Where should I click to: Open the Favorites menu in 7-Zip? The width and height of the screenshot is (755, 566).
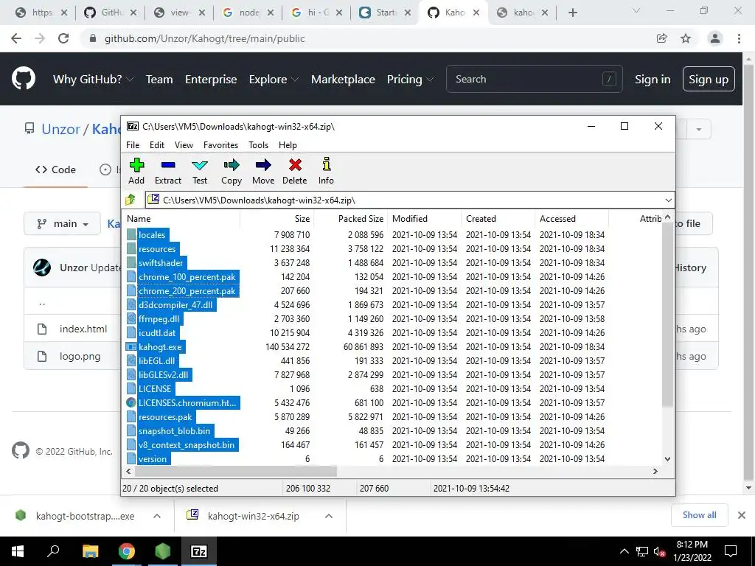(x=220, y=145)
